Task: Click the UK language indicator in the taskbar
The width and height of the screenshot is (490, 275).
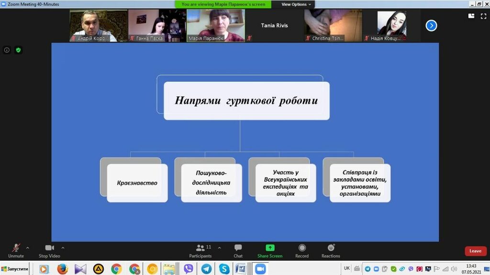Action: [346, 268]
